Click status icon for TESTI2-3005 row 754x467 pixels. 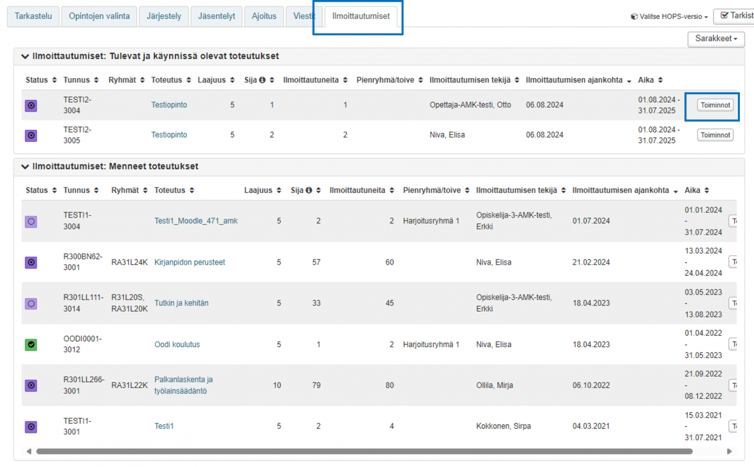coord(31,135)
